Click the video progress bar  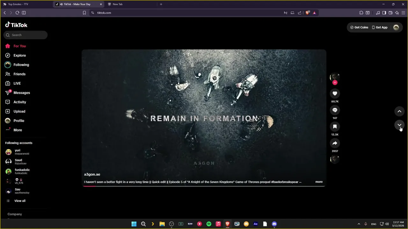click(x=204, y=186)
